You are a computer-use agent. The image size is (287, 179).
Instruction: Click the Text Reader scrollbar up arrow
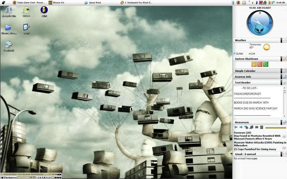tap(284, 88)
